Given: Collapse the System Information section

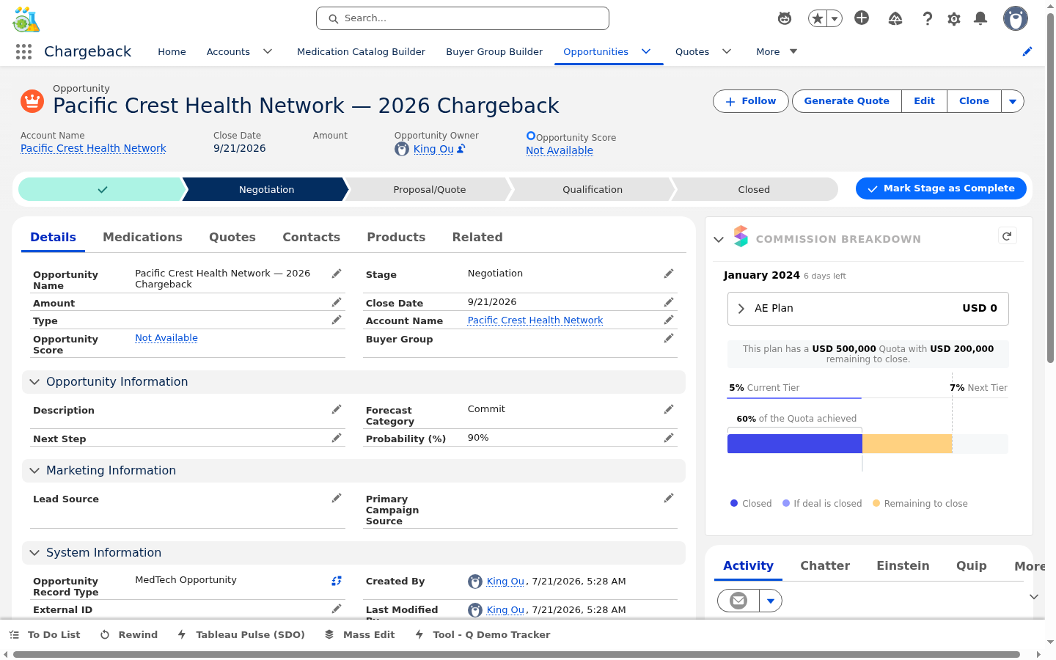Looking at the screenshot, I should pos(34,553).
